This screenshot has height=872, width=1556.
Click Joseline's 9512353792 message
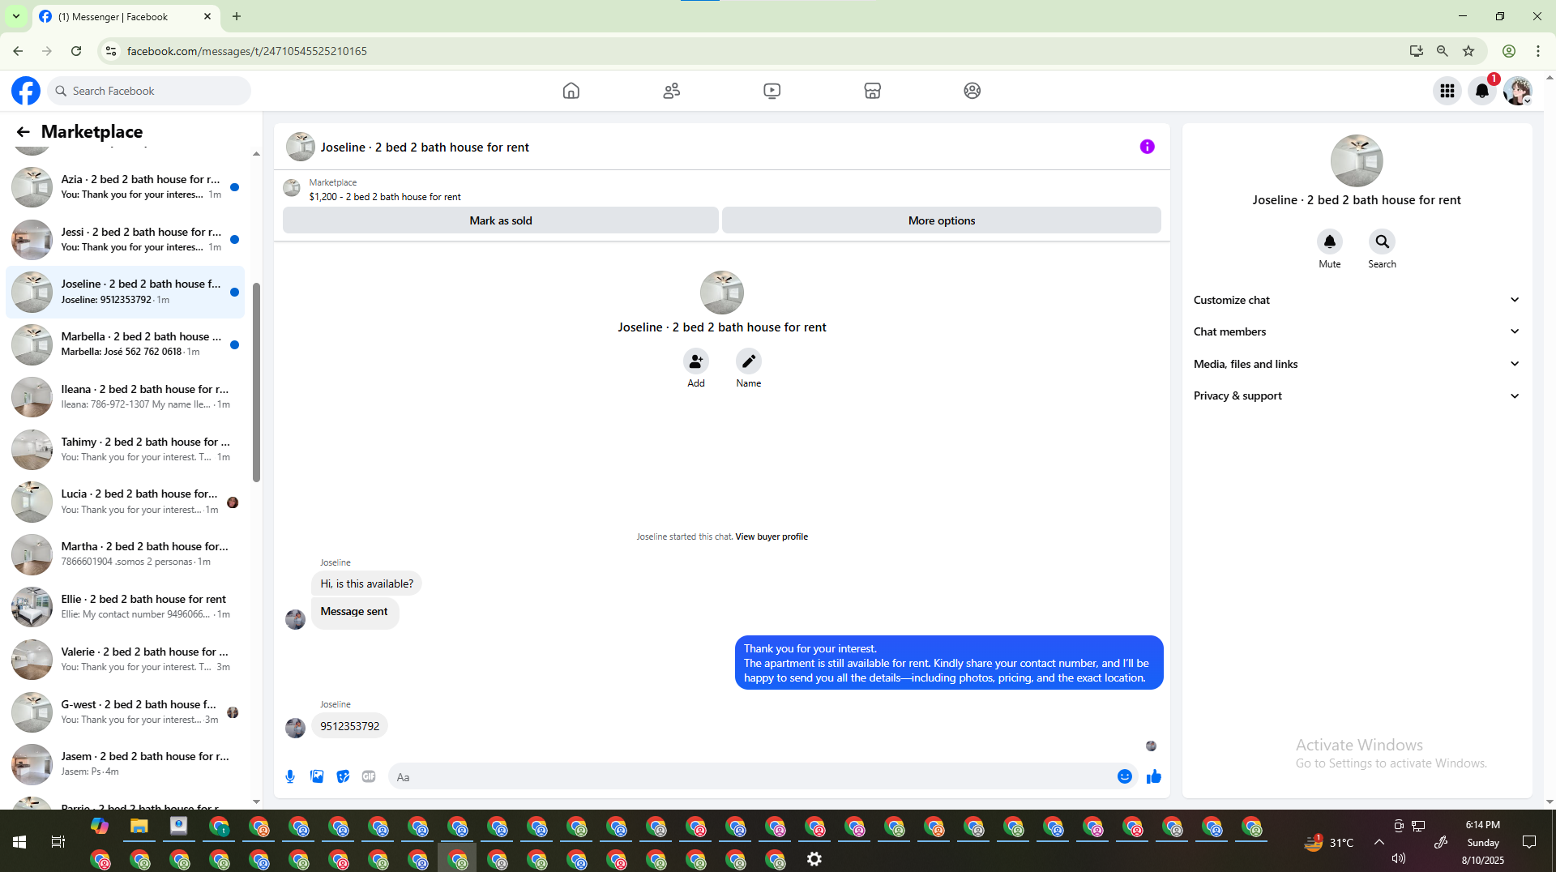tap(349, 726)
